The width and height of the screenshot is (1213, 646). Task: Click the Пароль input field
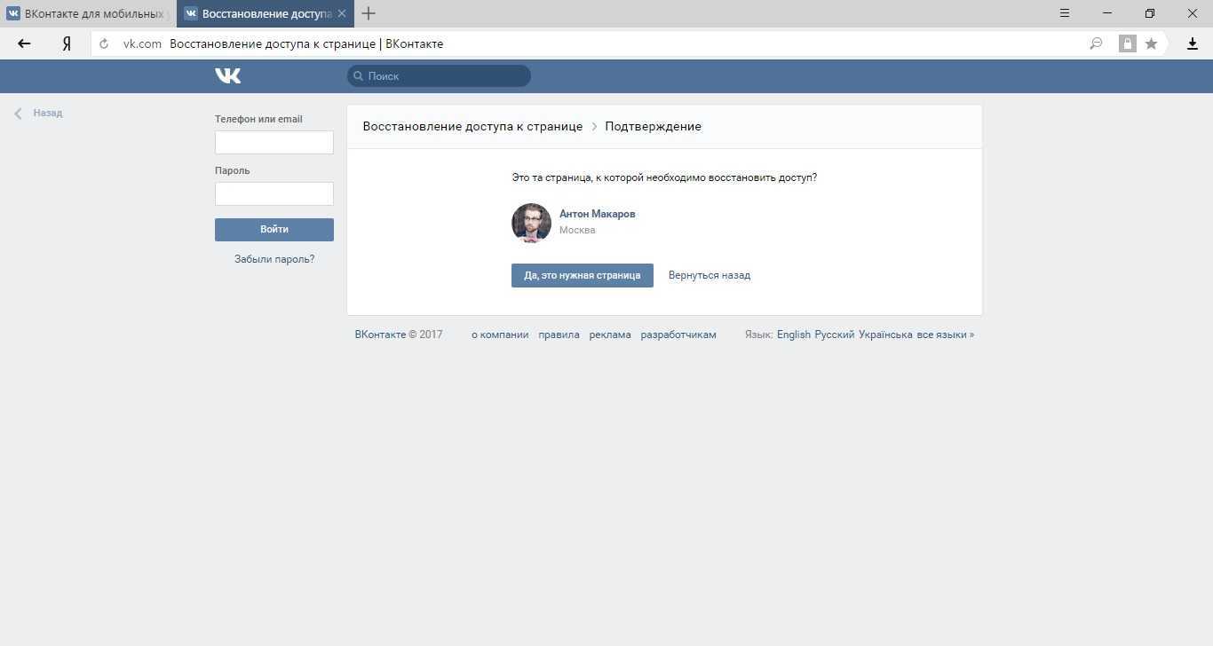point(274,193)
